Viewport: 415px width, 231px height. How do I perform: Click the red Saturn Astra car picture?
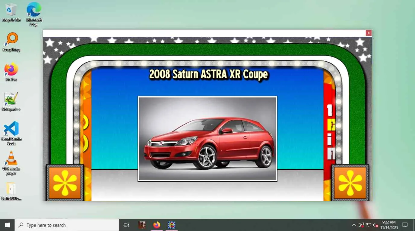click(x=207, y=139)
